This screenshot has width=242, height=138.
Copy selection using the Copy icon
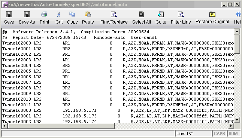pyautogui.click(x=72, y=14)
